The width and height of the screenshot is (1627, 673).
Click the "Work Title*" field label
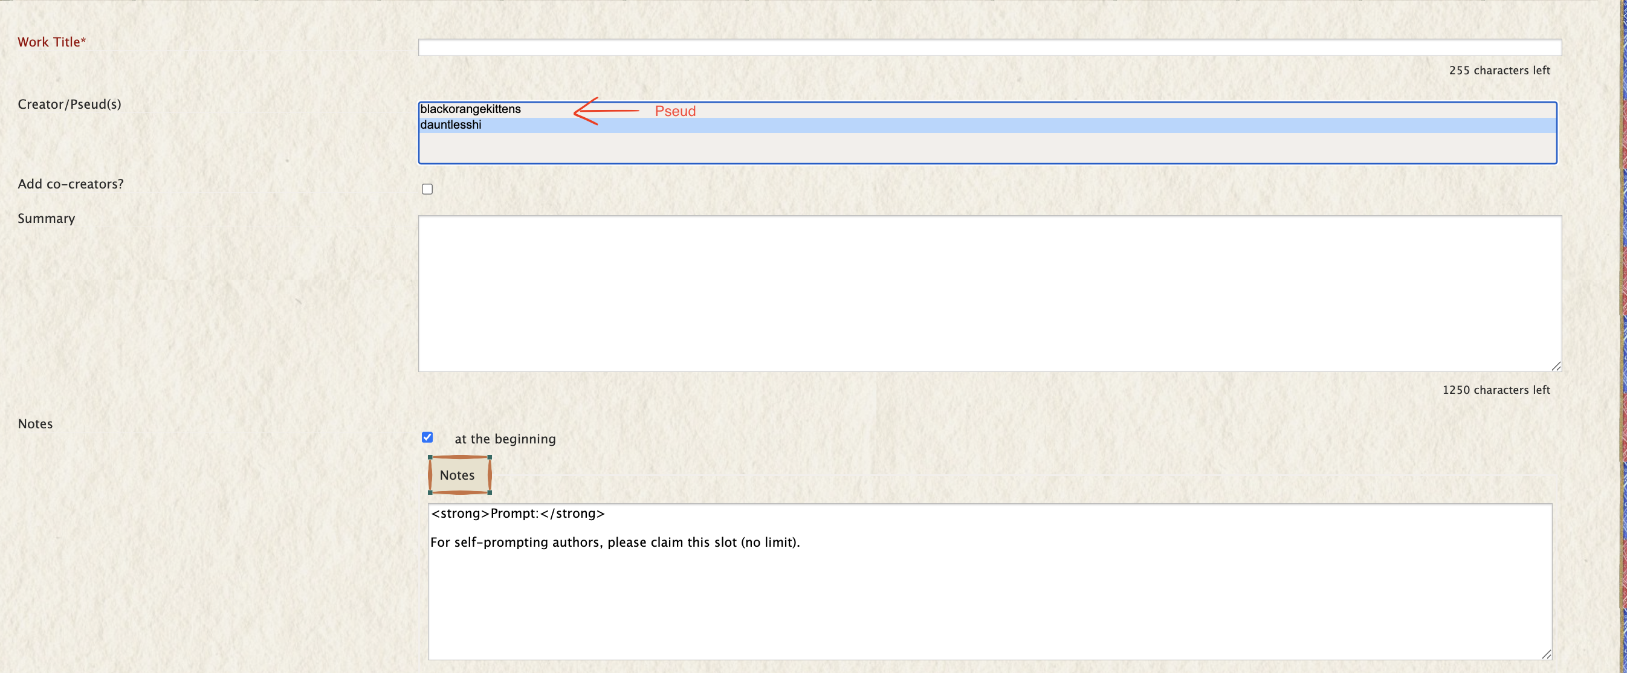click(x=51, y=42)
